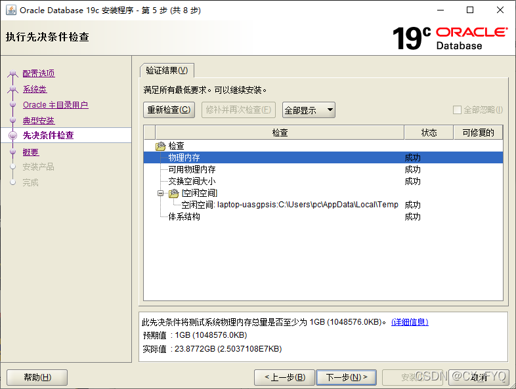516x389 pixels.
Task: Click the 检查 root folder icon
Action: 161,146
